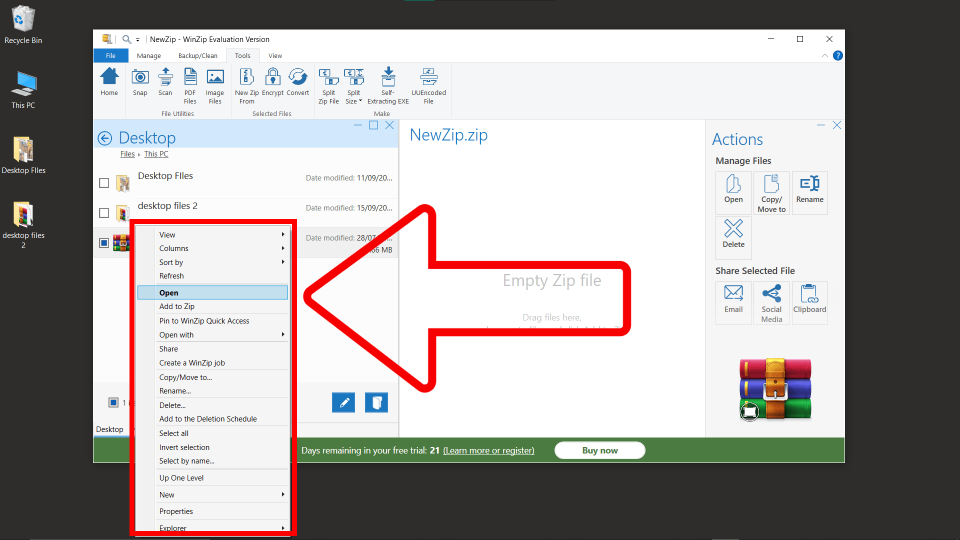Open the Learn more or register link
Image resolution: width=960 pixels, height=540 pixels.
(488, 450)
